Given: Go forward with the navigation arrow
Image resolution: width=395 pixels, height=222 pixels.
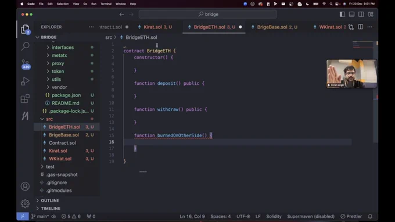Looking at the screenshot, I should coord(131,15).
